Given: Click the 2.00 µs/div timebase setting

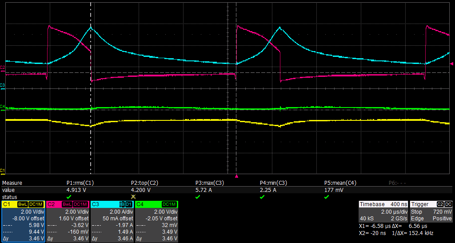Looking at the screenshot, I should (x=394, y=211).
